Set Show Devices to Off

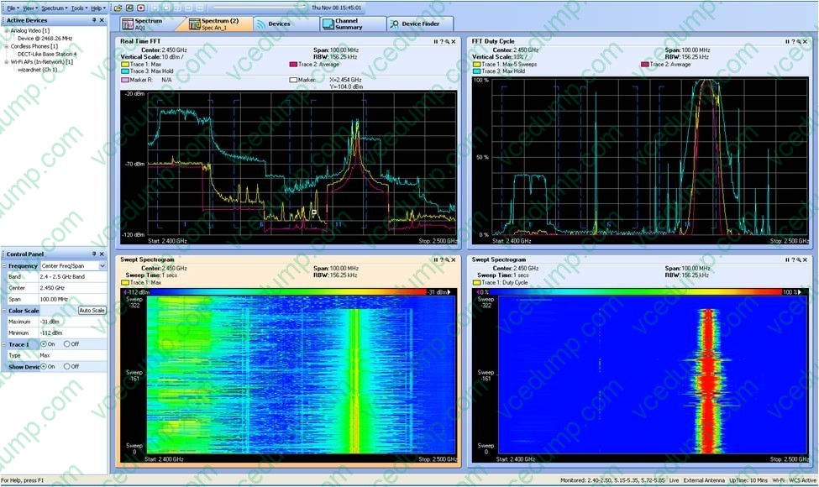tap(66, 366)
